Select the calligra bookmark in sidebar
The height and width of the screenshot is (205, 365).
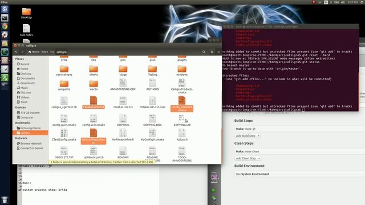(x=30, y=133)
